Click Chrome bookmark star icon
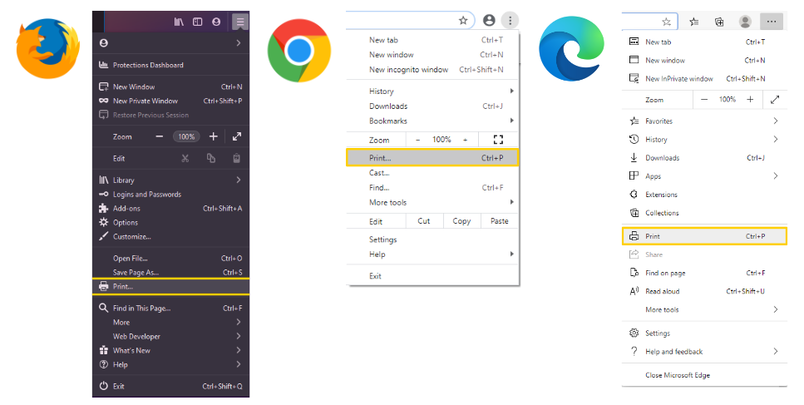 pos(463,21)
